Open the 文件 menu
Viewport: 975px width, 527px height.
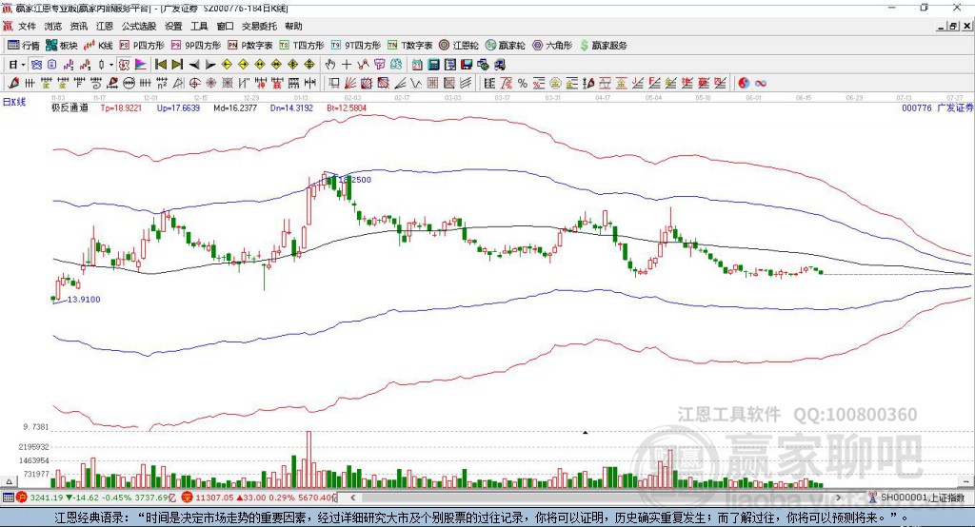click(27, 26)
